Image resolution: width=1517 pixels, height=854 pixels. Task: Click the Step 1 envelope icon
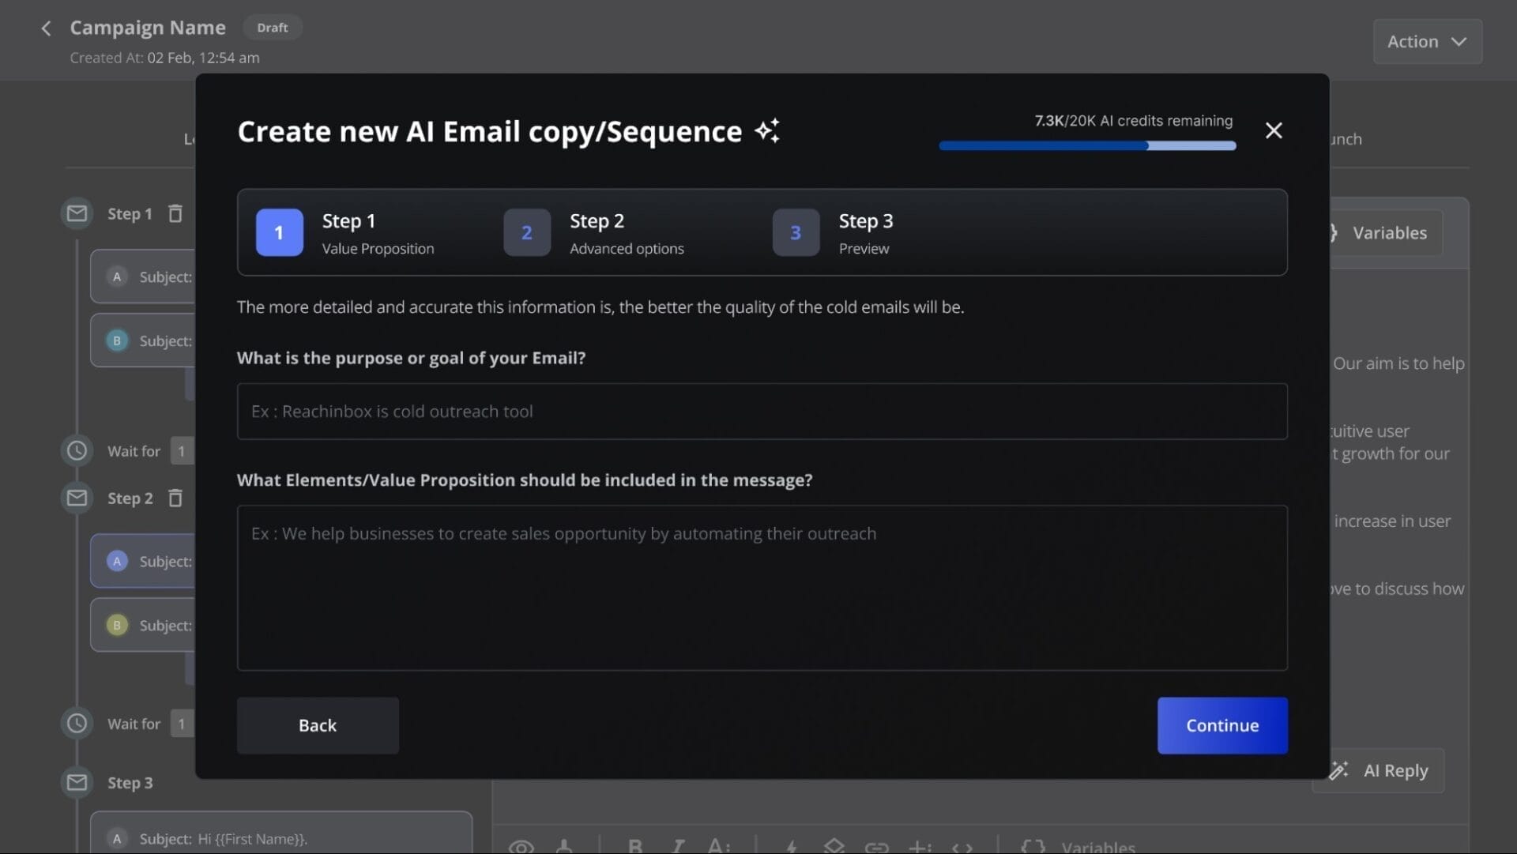coord(77,213)
